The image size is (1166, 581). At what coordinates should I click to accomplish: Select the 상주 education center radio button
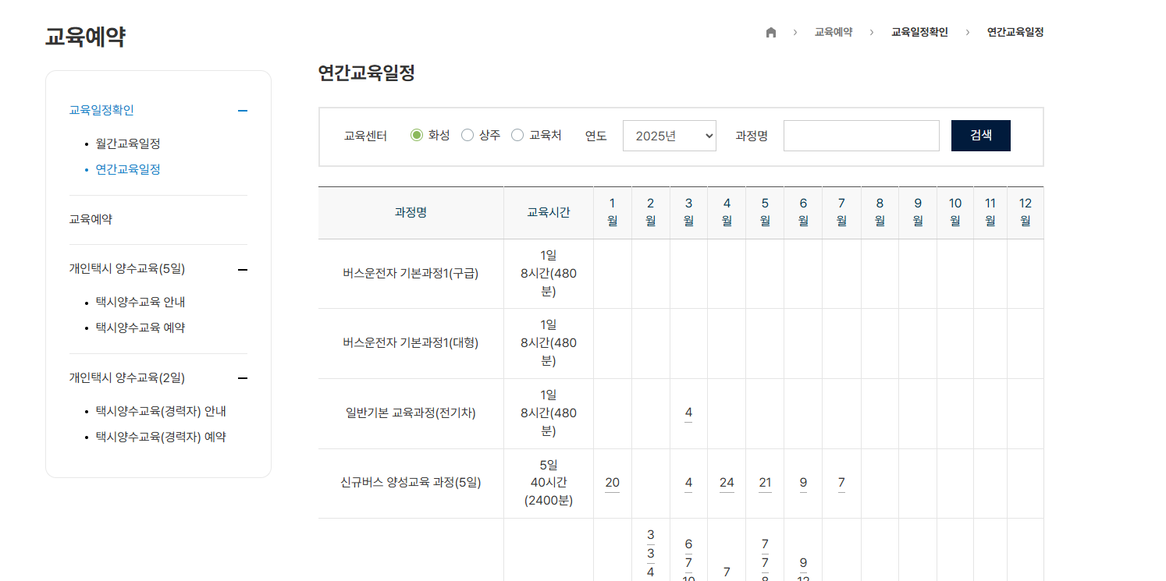467,136
